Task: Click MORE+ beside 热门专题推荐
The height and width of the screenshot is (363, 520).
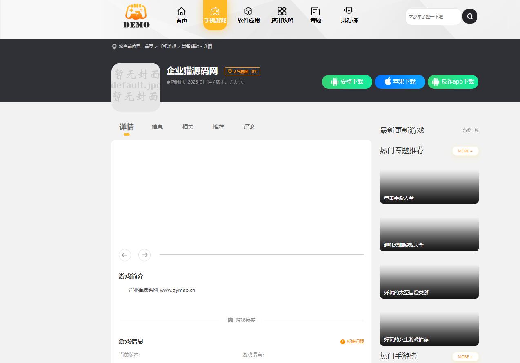Action: click(x=465, y=151)
